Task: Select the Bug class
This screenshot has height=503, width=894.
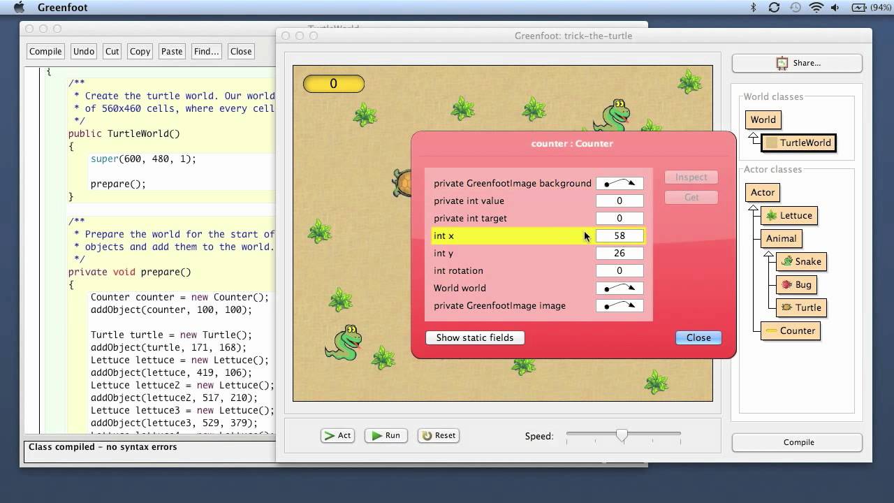Action: [x=797, y=284]
